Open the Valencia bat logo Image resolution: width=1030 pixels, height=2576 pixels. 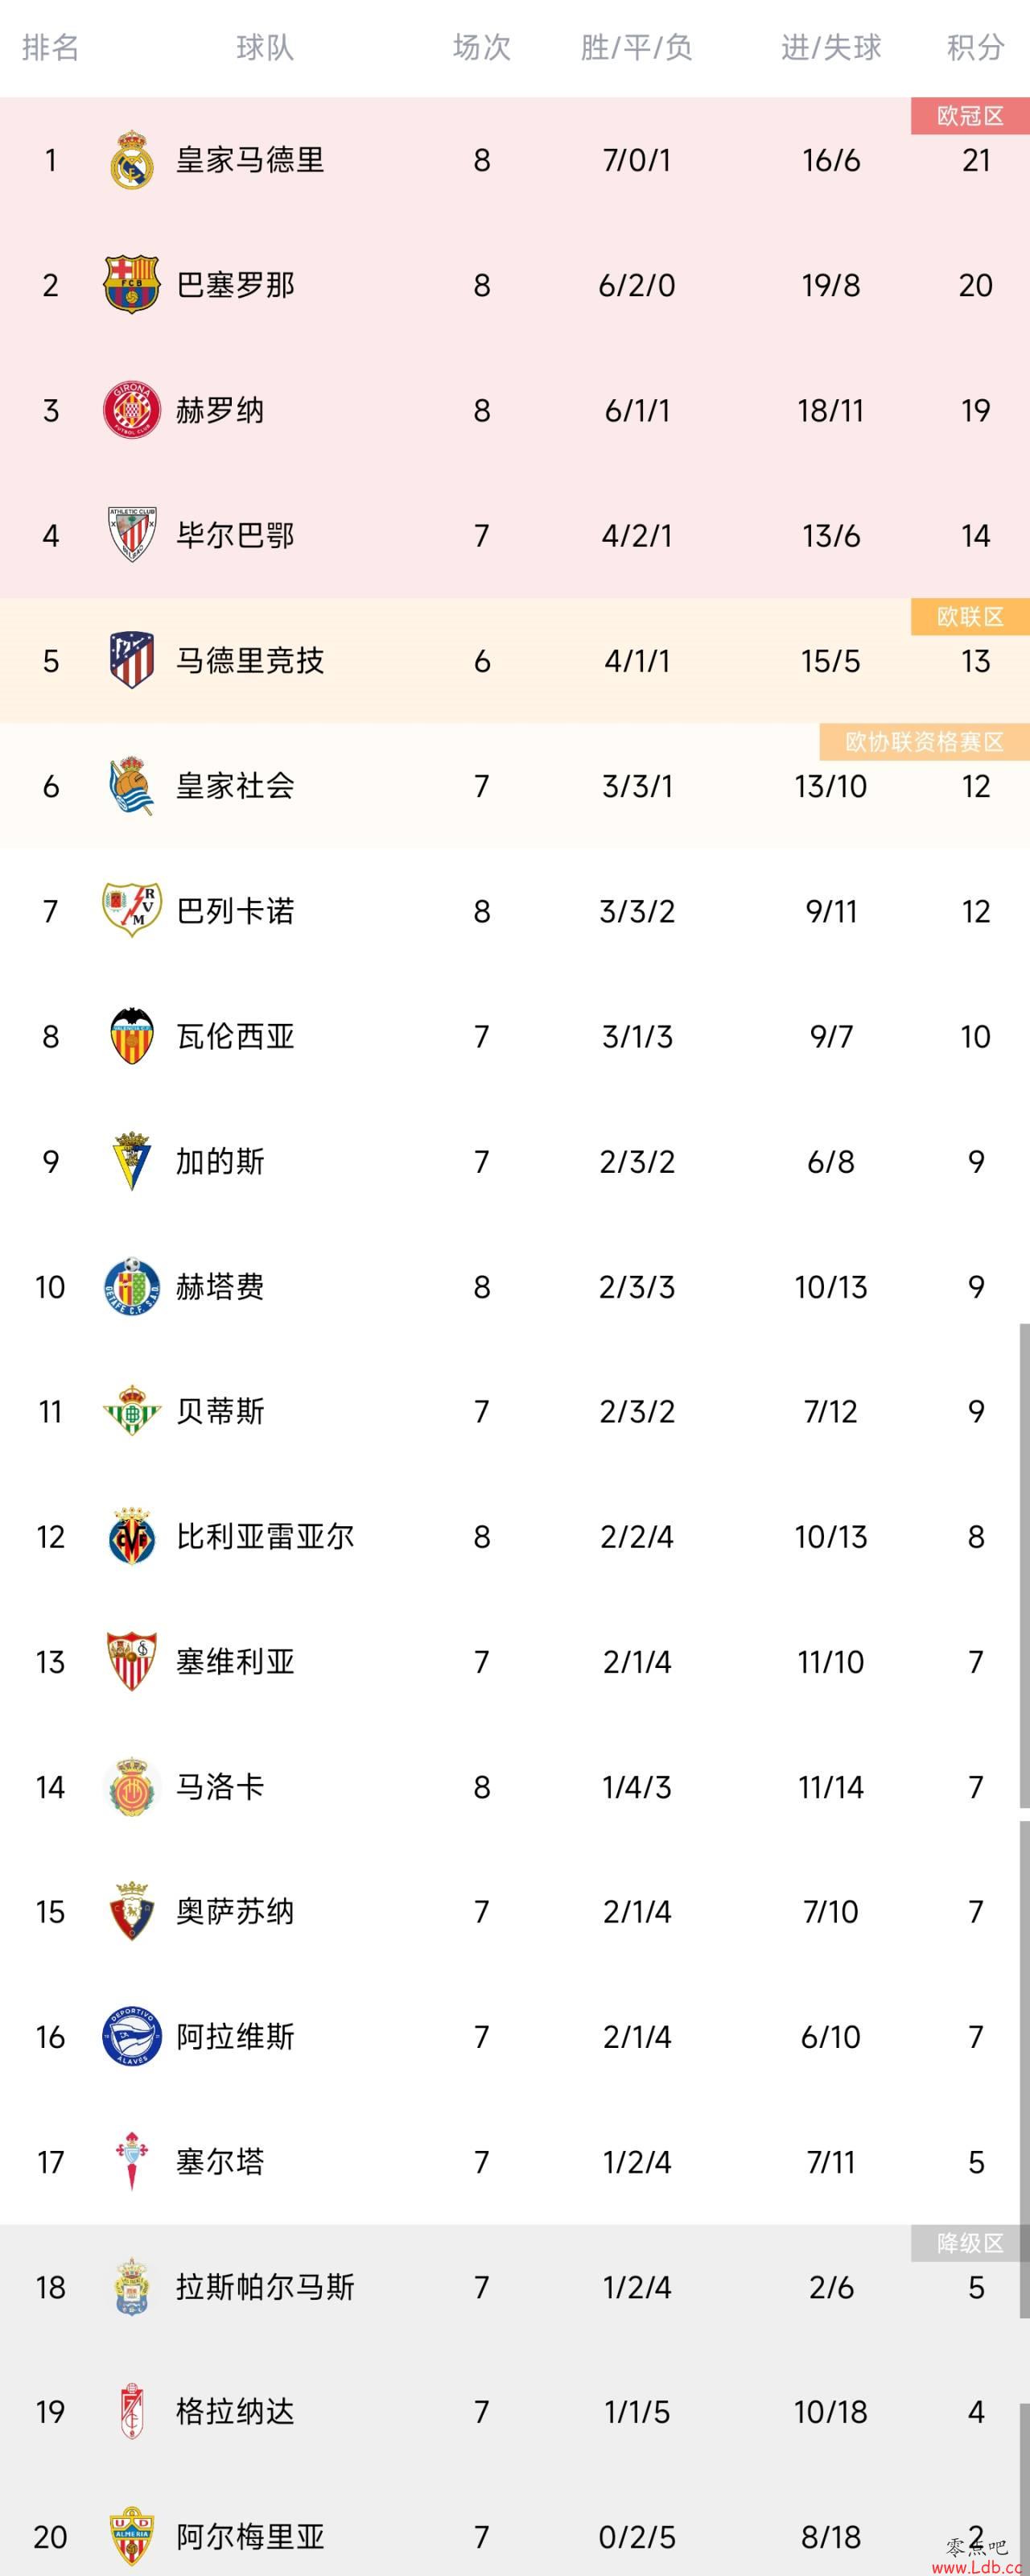tap(131, 1036)
